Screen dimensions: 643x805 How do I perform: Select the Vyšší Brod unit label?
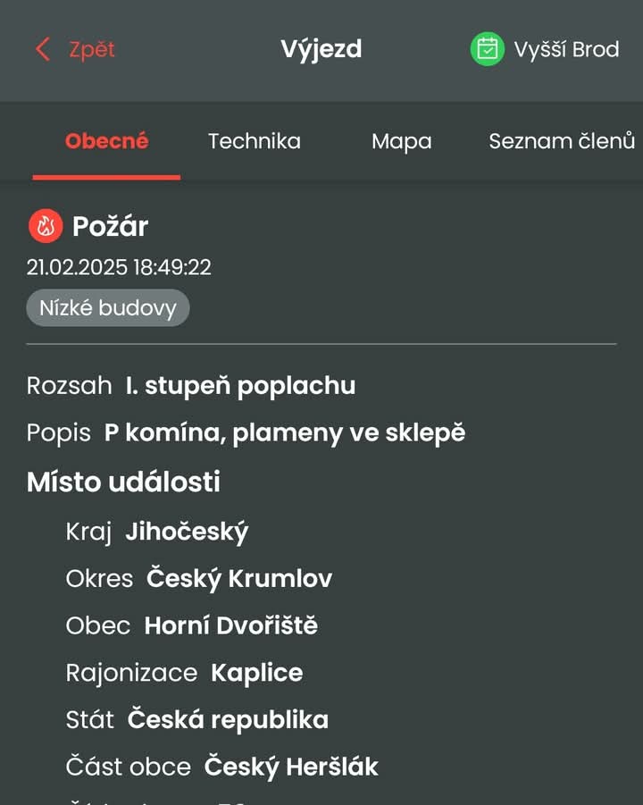click(566, 50)
